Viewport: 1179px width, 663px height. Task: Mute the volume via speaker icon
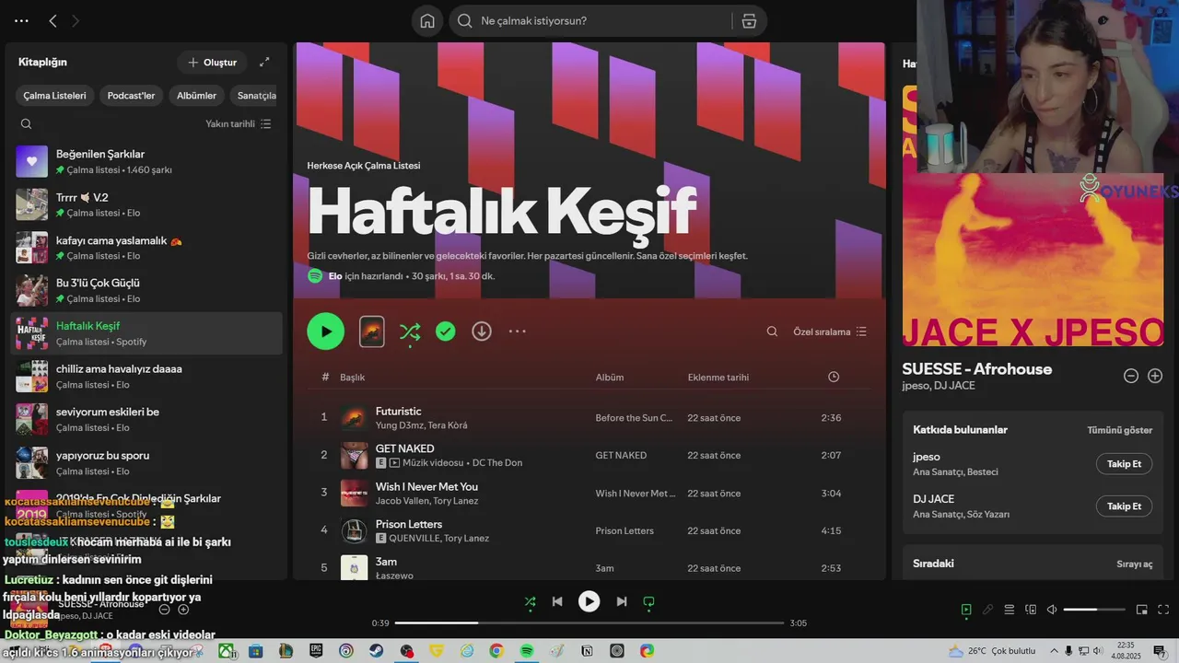point(1052,610)
